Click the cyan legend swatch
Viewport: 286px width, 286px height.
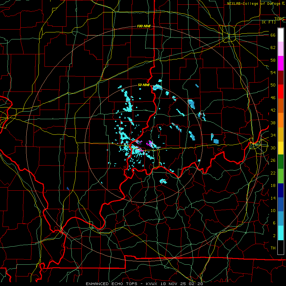(281, 233)
